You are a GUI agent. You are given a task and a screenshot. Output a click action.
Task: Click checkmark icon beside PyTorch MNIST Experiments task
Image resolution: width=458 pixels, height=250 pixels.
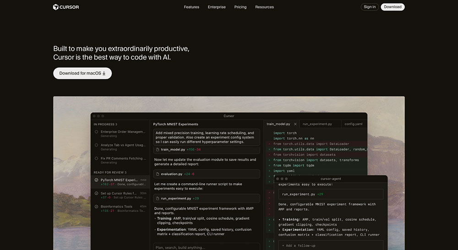(96, 180)
